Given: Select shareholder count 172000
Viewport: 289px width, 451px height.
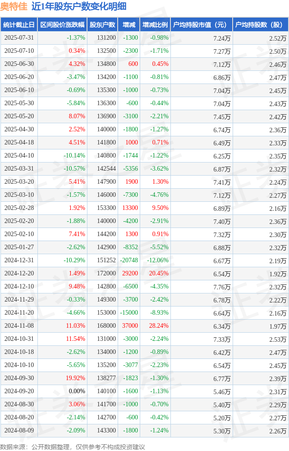Looking at the screenshot, I should [x=106, y=274].
